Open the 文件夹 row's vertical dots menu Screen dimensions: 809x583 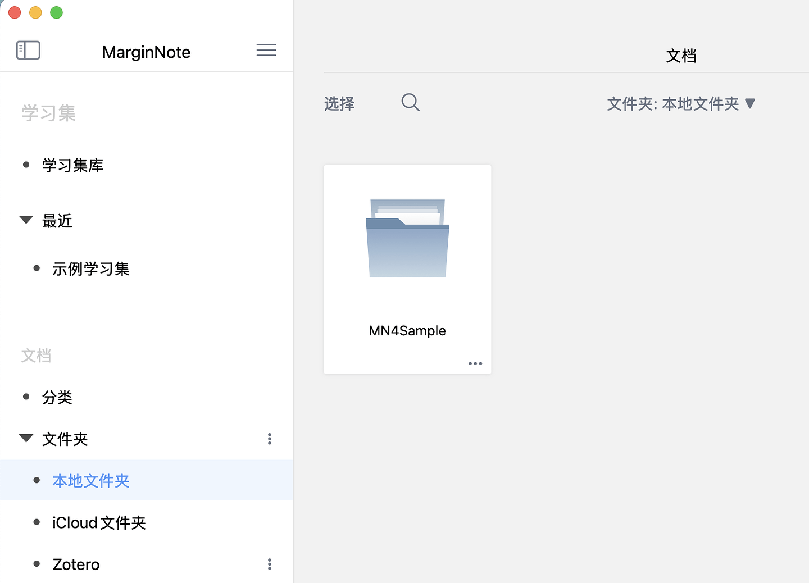270,439
